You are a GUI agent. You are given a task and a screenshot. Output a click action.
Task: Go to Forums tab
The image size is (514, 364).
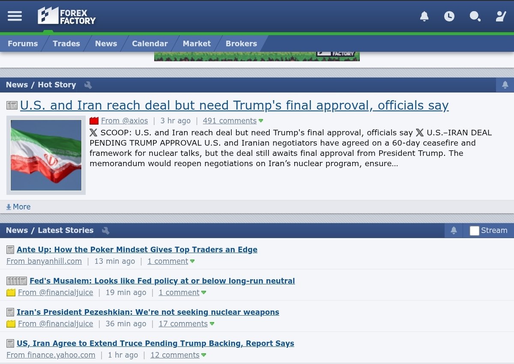[23, 44]
